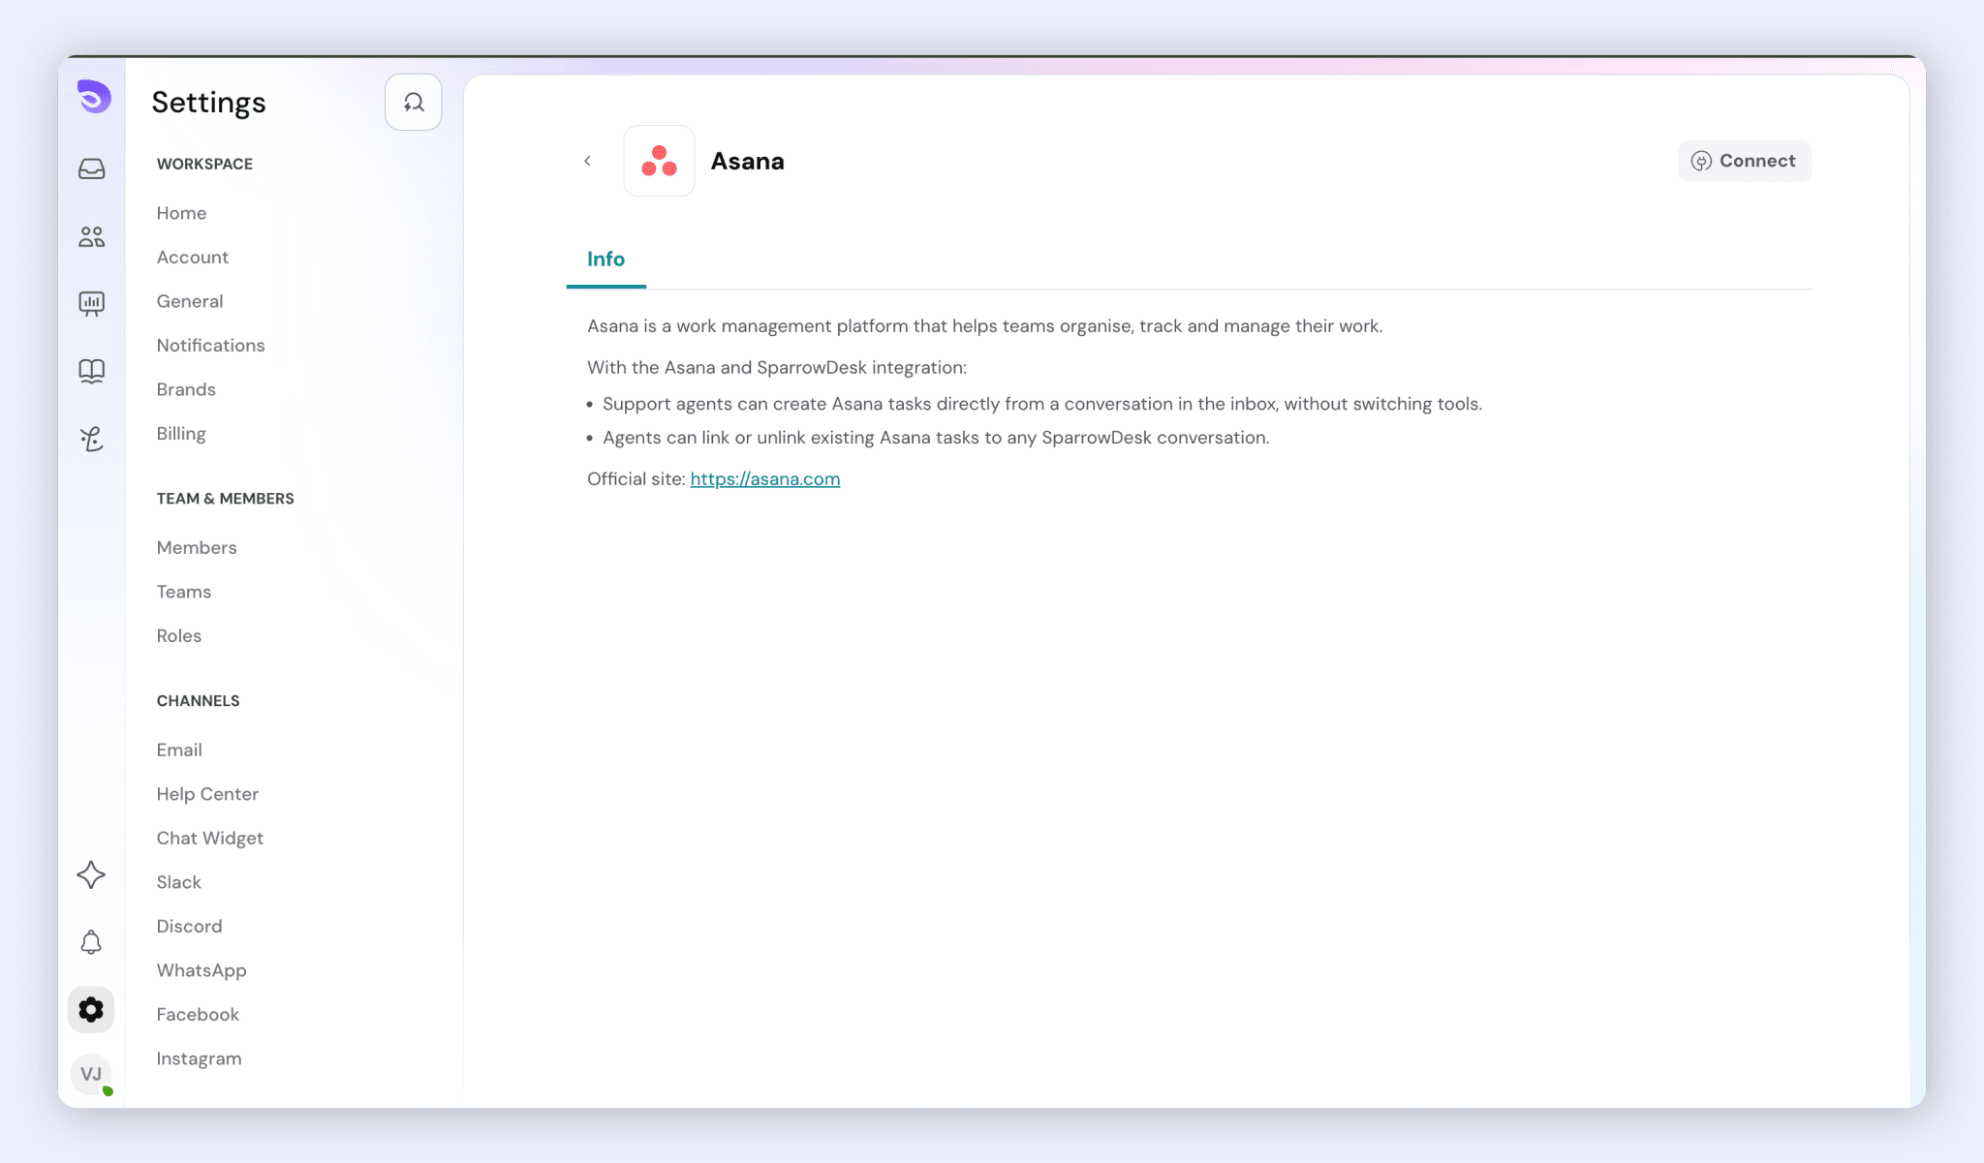Image resolution: width=1984 pixels, height=1163 pixels.
Task: Click the Settings gear icon
Action: click(x=91, y=1010)
